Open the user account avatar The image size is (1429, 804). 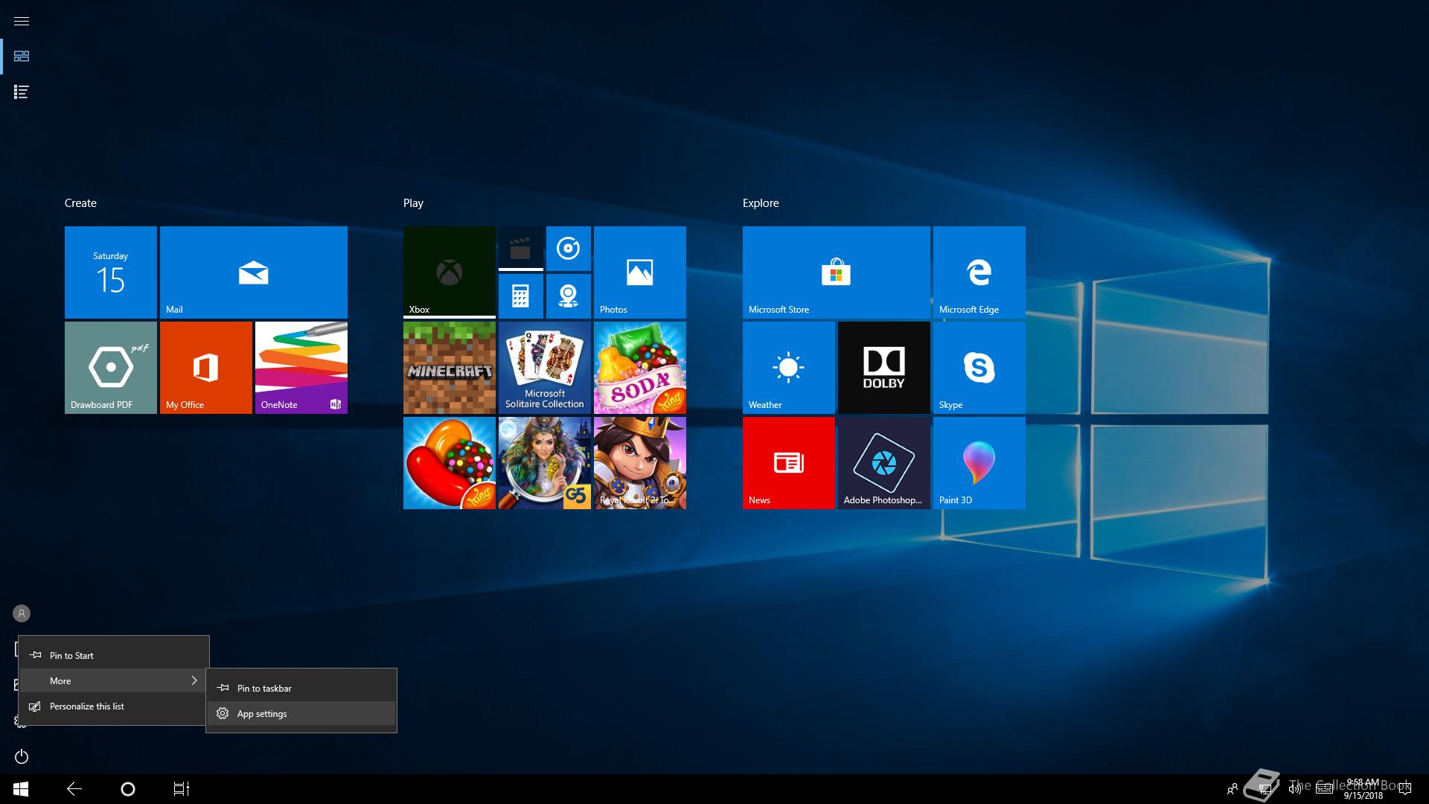[x=22, y=613]
